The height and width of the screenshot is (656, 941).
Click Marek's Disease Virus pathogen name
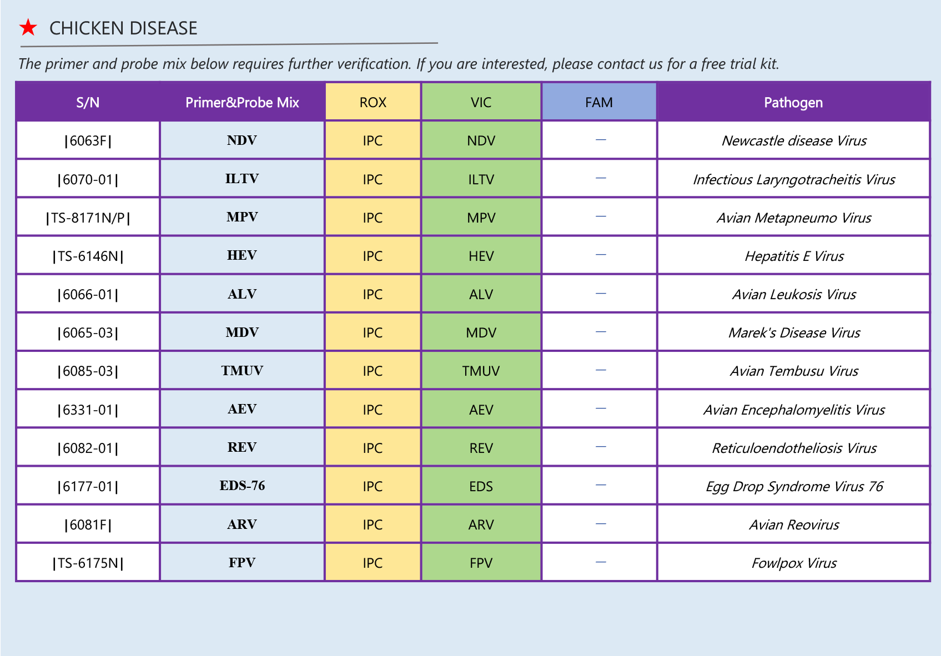click(x=794, y=332)
